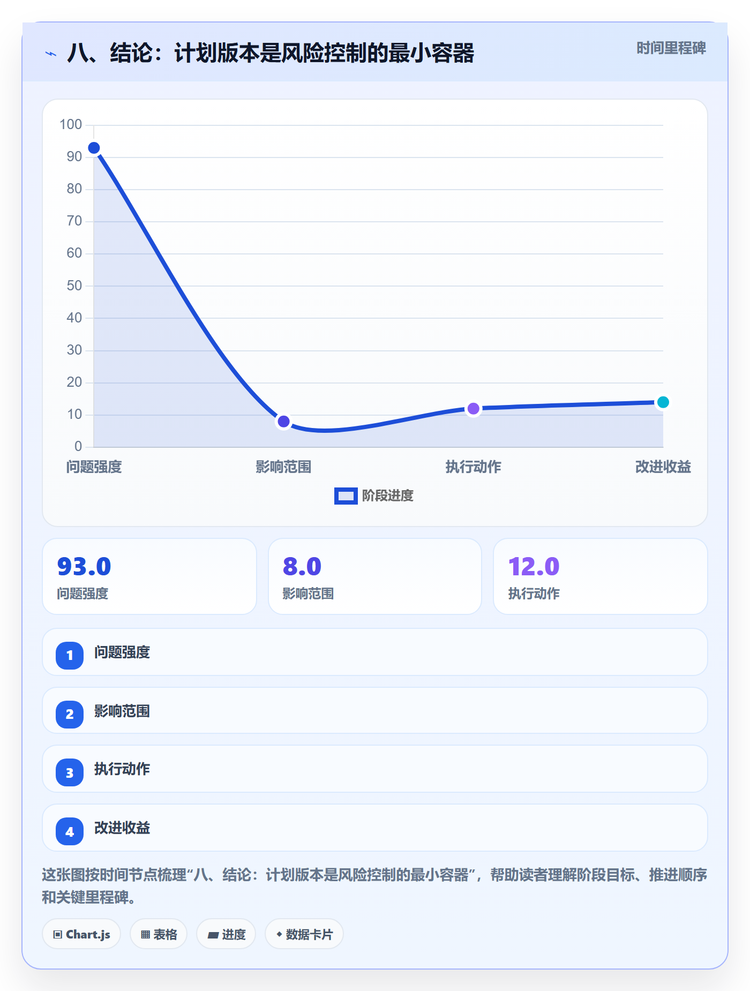The width and height of the screenshot is (750, 991).
Task: Select the 影响范围 step row text
Action: click(x=122, y=711)
